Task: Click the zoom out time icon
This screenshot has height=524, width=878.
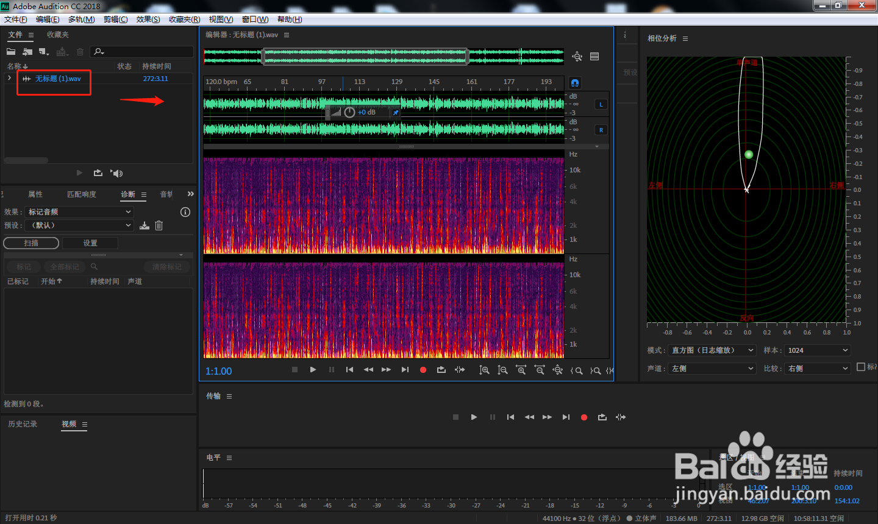Action: pyautogui.click(x=540, y=370)
